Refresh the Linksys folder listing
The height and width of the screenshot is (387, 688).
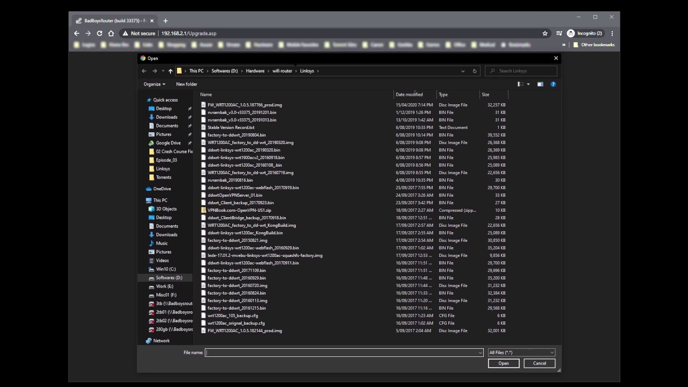[x=475, y=71]
